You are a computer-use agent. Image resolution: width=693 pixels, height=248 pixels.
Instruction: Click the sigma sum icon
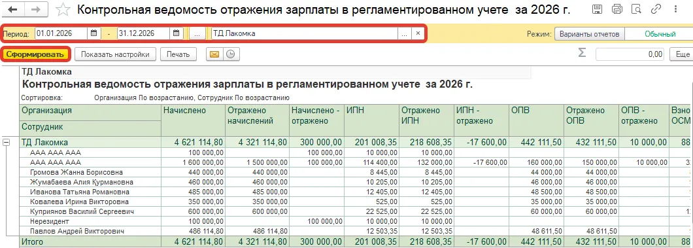coord(582,53)
